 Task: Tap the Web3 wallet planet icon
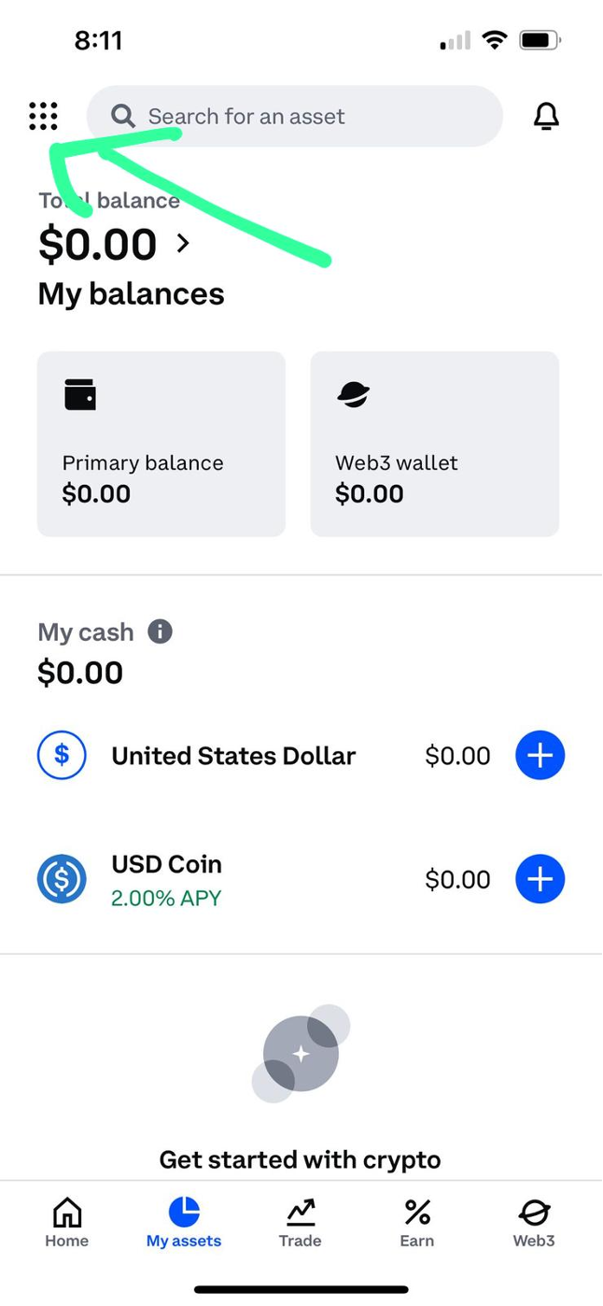pos(353,395)
